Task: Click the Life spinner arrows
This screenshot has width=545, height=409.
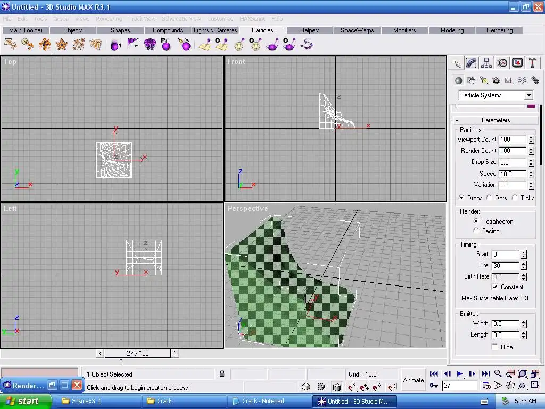Action: tap(524, 265)
